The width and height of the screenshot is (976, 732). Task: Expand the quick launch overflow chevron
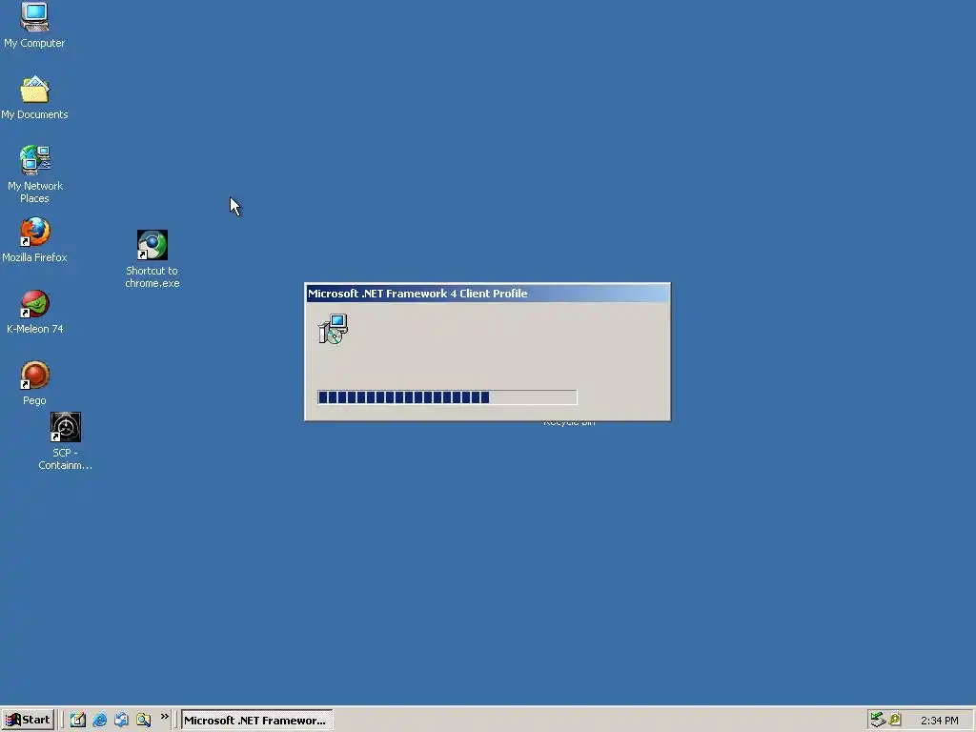pos(164,717)
